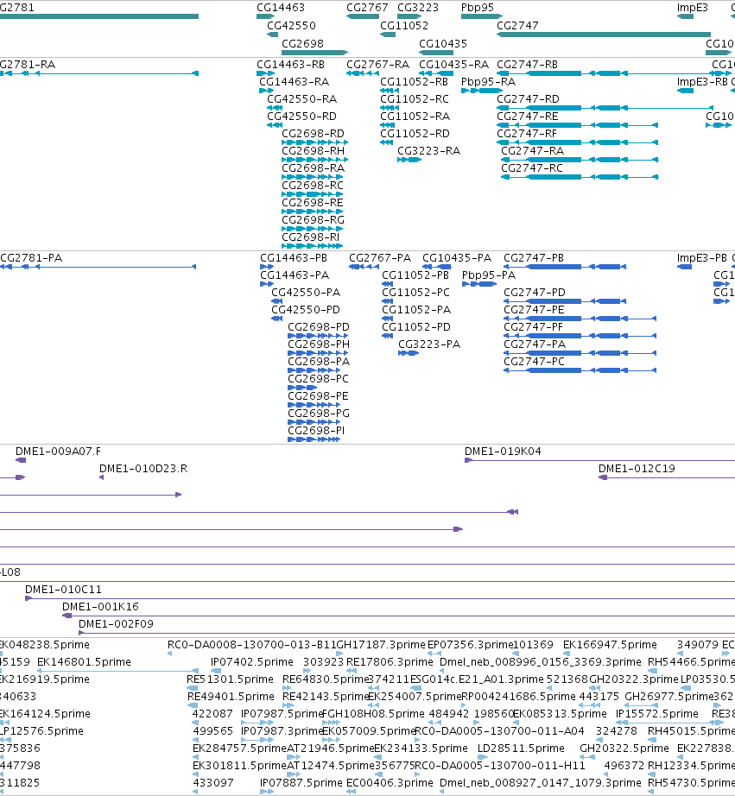The width and height of the screenshot is (735, 796).
Task: Open protein CG2767-PA
Action: pos(380,258)
